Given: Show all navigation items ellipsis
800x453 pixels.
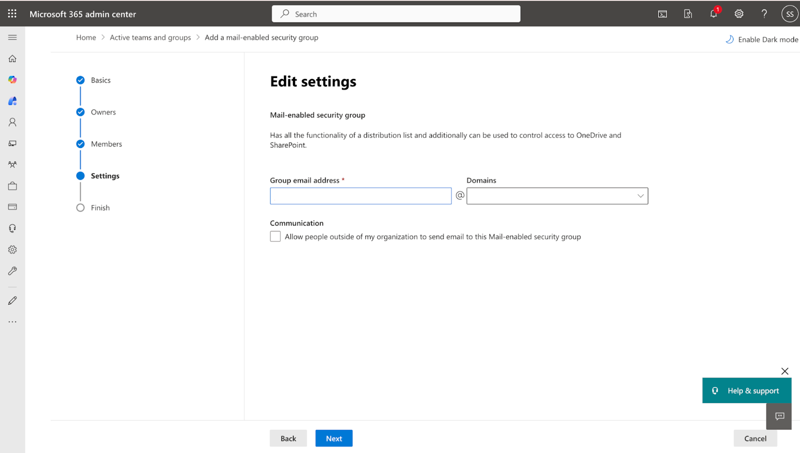Looking at the screenshot, I should [x=12, y=322].
